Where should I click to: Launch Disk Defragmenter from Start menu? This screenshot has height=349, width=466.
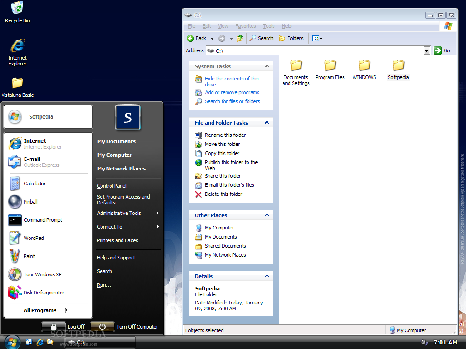48,293
